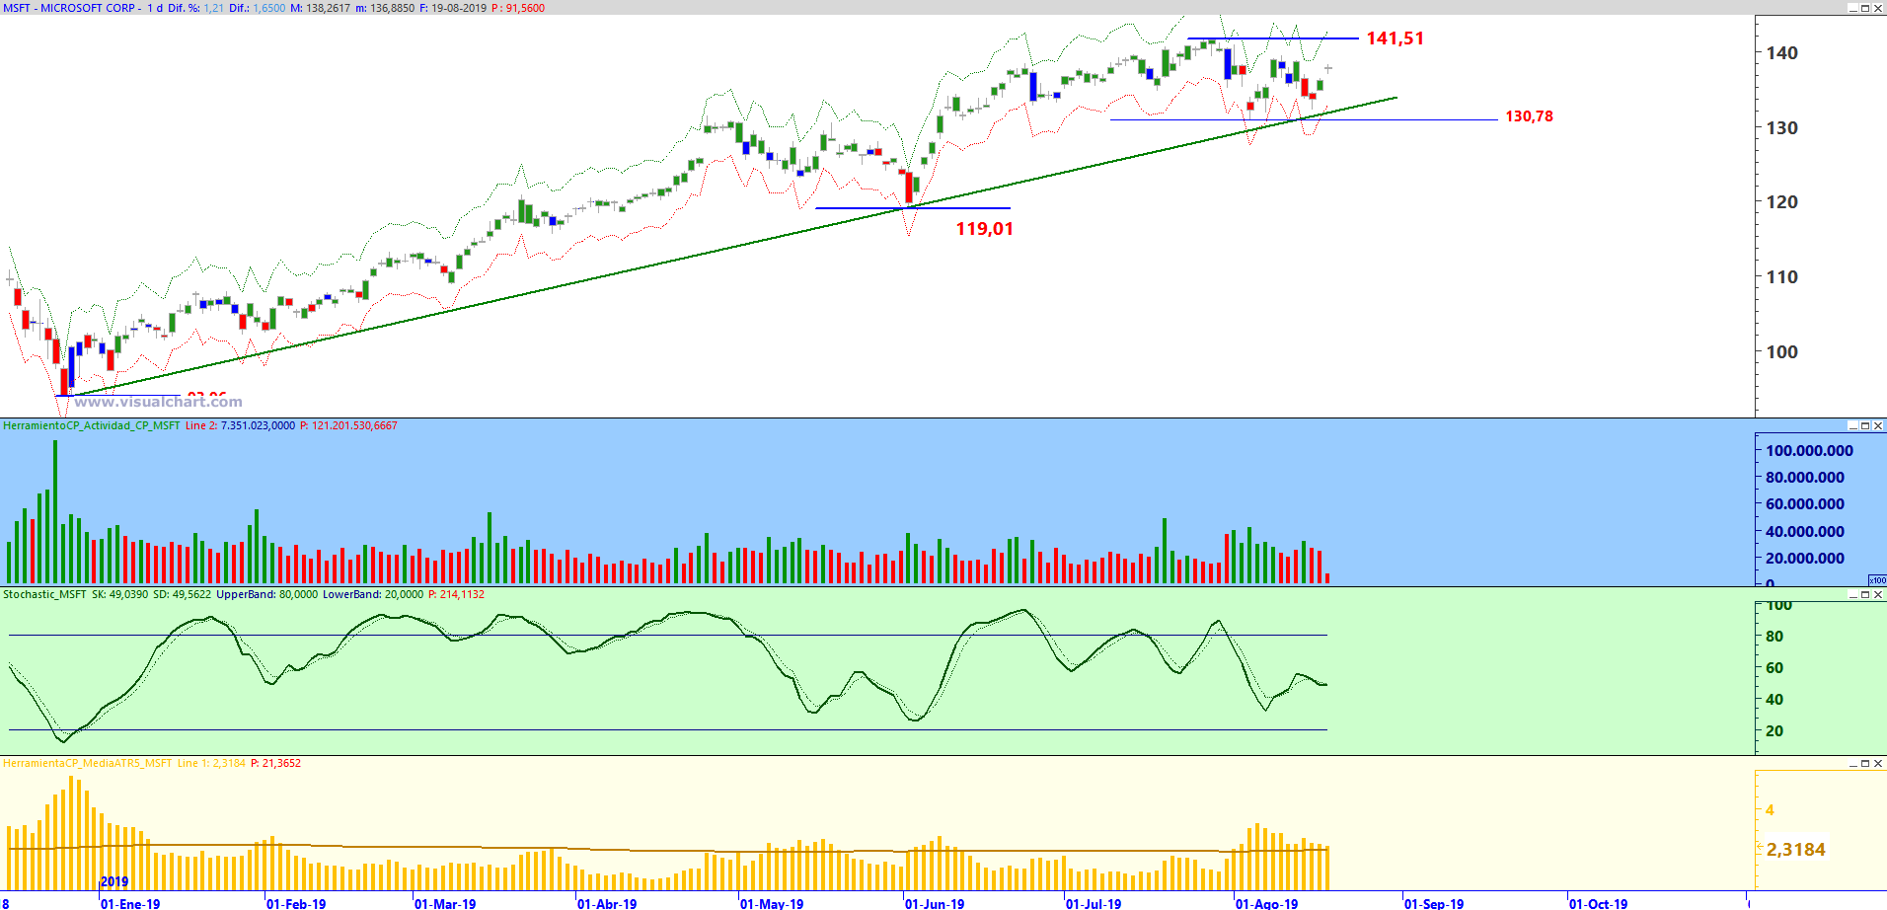Viewport: 1887px width, 910px height.
Task: Maximize the MSFT price chart panel
Action: (x=1865, y=8)
